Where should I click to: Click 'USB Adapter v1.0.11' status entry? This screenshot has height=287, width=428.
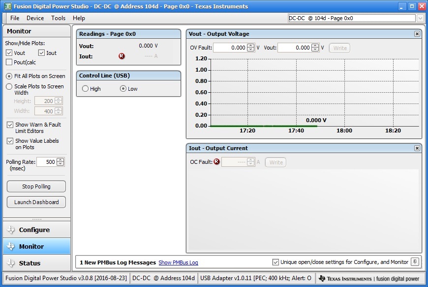tap(255, 278)
